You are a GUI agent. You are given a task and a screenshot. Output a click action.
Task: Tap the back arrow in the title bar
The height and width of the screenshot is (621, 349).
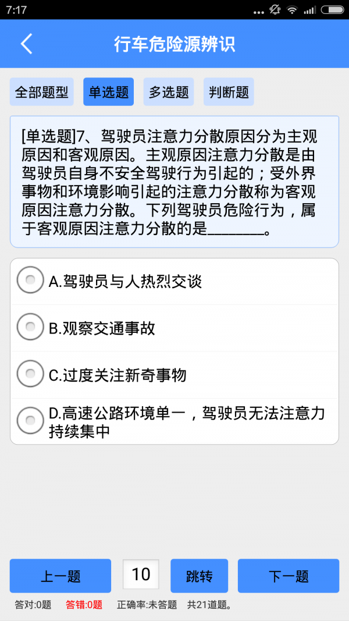[26, 44]
